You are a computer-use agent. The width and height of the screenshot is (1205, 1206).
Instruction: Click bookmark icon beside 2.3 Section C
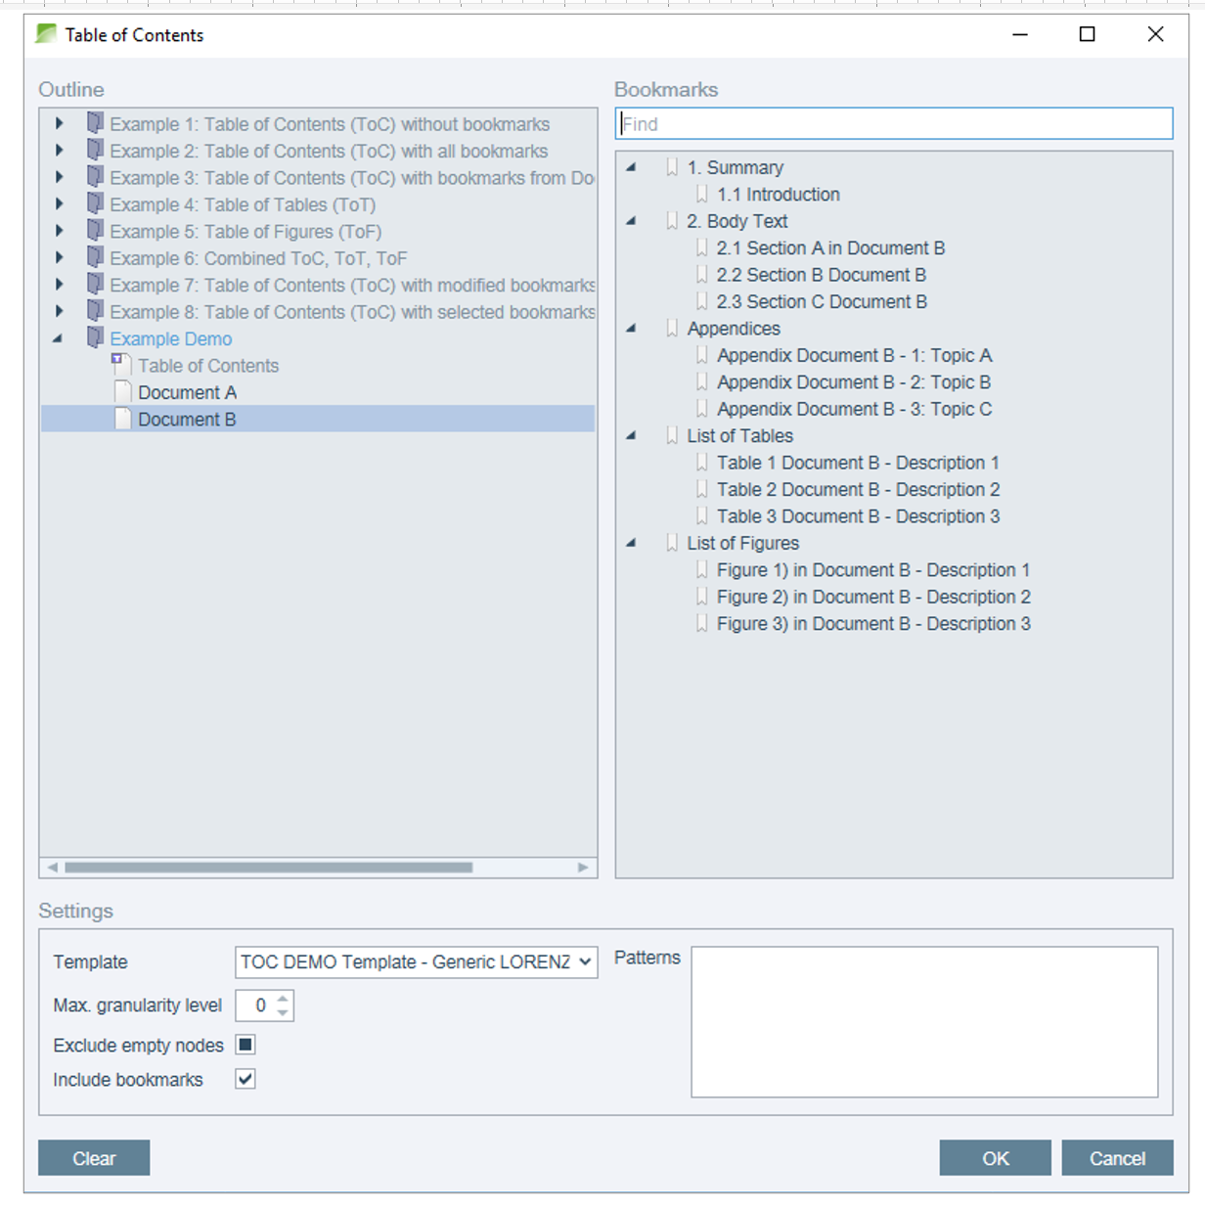(x=701, y=301)
